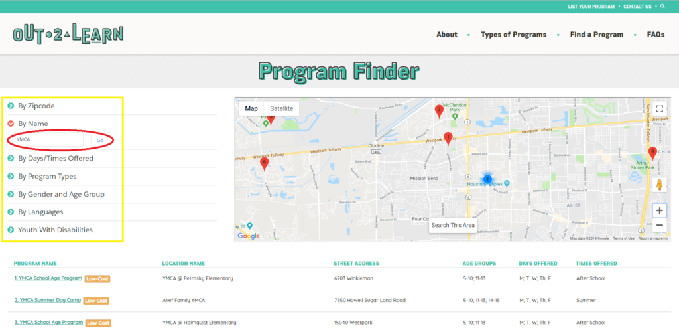Switch to Satellite map view

click(281, 108)
